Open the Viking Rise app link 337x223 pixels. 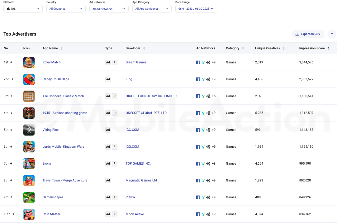point(50,130)
